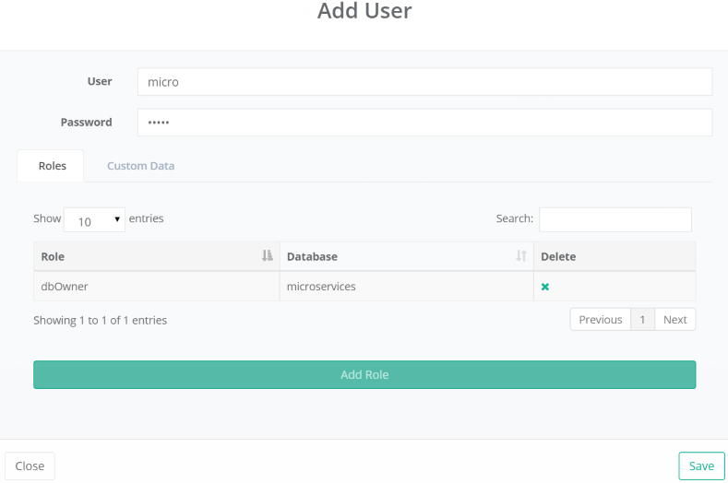This screenshot has width=728, height=483.
Task: Click the Database column sort icon
Action: 521,256
